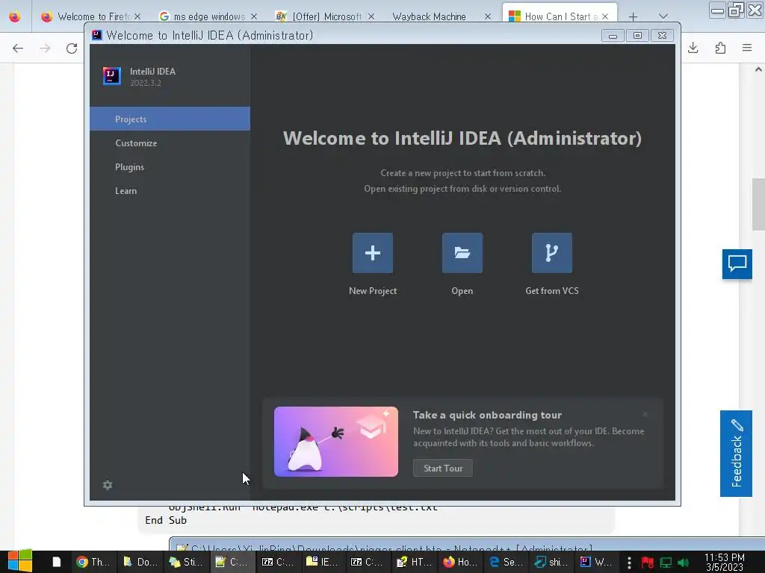The height and width of the screenshot is (573, 765).
Task: Show hidden tray icons
Action: pyautogui.click(x=629, y=563)
